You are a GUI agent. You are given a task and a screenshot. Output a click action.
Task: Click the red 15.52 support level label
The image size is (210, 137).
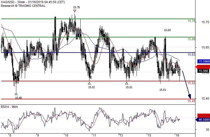tap(191, 83)
